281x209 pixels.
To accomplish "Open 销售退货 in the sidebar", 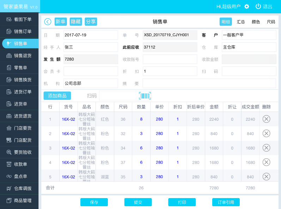I will pos(19,56).
